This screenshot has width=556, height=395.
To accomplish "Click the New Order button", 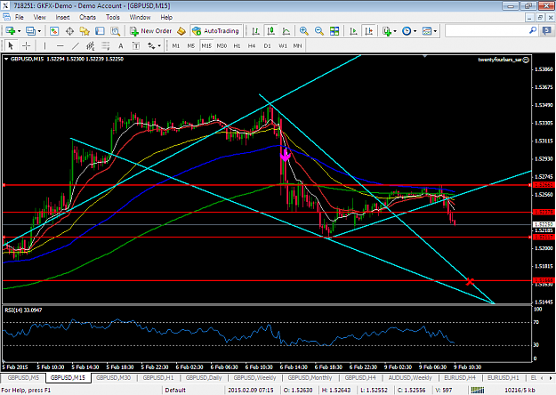I will (x=150, y=31).
